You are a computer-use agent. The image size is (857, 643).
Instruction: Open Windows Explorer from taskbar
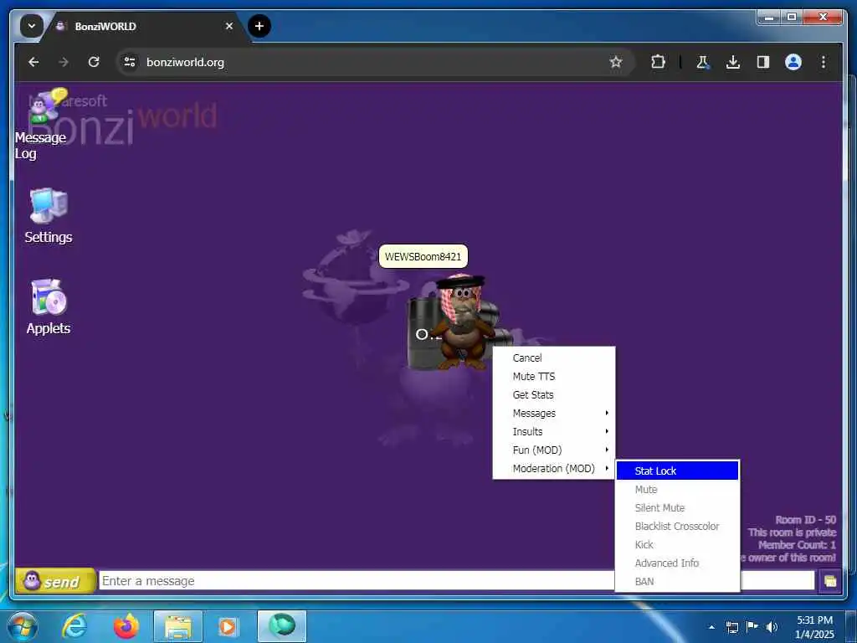pyautogui.click(x=178, y=626)
